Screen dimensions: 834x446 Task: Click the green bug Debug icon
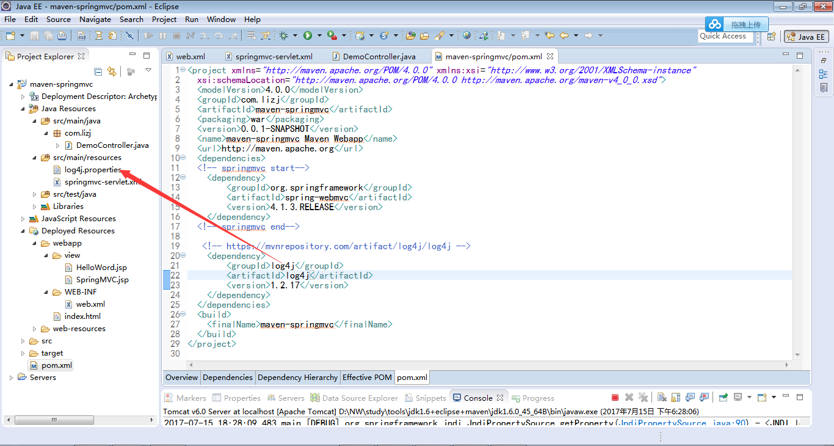[x=284, y=36]
